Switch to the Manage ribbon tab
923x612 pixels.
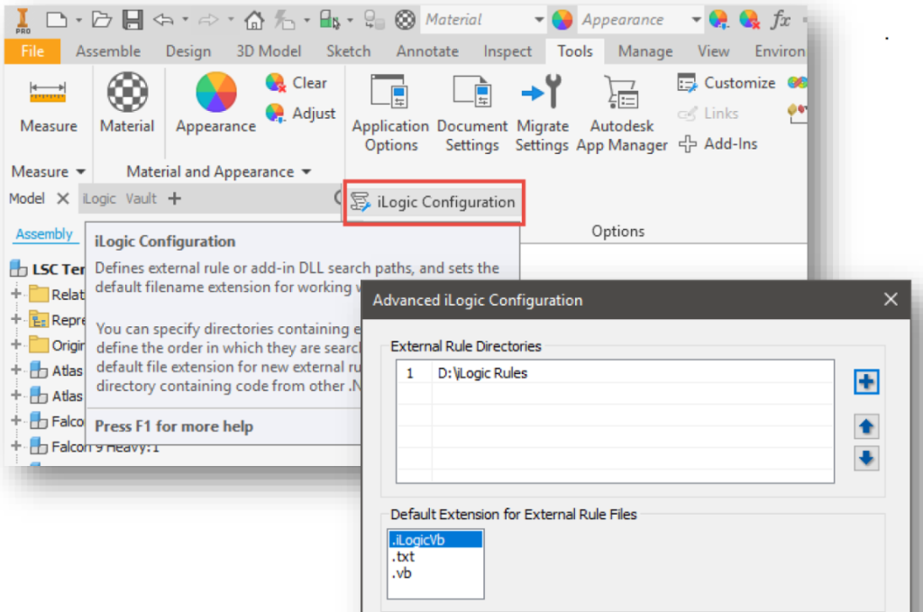[644, 51]
